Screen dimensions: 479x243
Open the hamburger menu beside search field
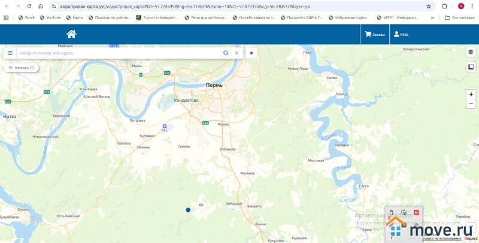(x=10, y=53)
